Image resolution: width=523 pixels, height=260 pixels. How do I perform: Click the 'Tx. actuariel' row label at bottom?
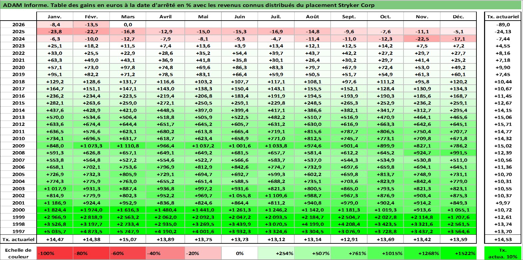pos(18,239)
